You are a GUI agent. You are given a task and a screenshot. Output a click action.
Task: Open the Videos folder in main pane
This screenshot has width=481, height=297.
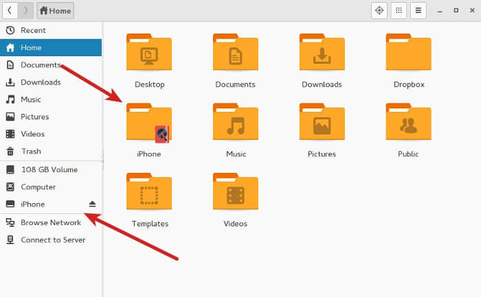tap(236, 191)
